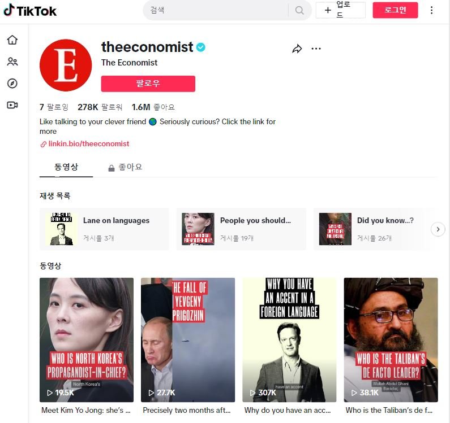Open the Lane on languages playlist

[104, 229]
